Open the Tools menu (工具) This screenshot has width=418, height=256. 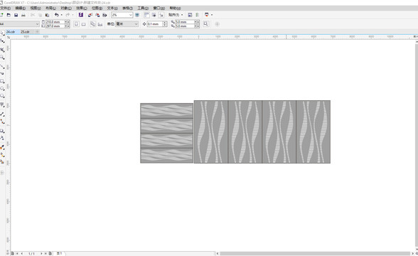pos(143,9)
